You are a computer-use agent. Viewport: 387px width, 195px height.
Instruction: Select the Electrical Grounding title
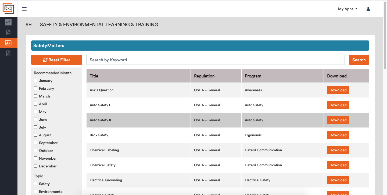pyautogui.click(x=106, y=180)
